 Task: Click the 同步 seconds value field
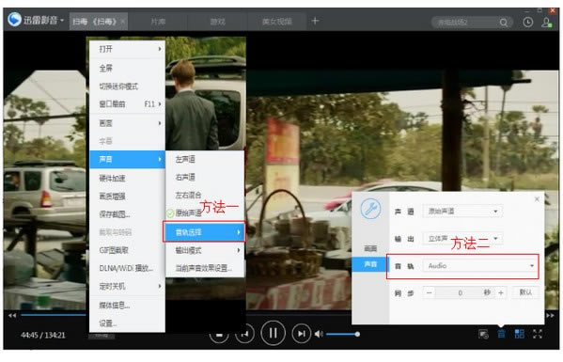(x=465, y=293)
